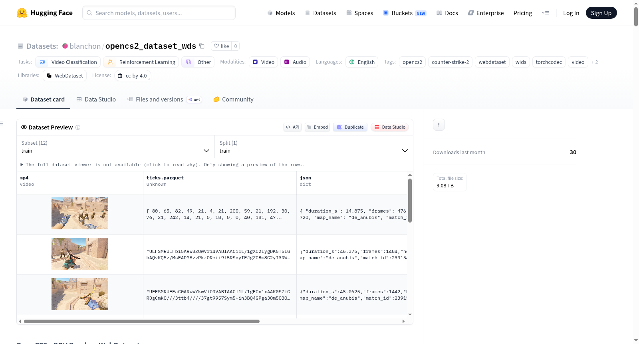The height and width of the screenshot is (344, 639).
Task: Click the Datasets stack icon before the title
Action: click(20, 46)
